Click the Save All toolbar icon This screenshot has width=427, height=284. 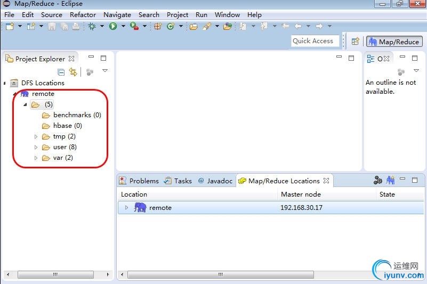pos(65,27)
